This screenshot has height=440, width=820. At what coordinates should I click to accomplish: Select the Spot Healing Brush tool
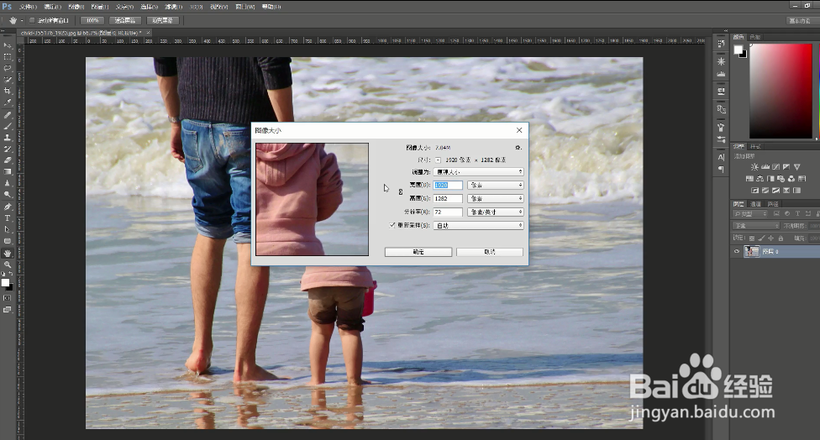tap(8, 115)
